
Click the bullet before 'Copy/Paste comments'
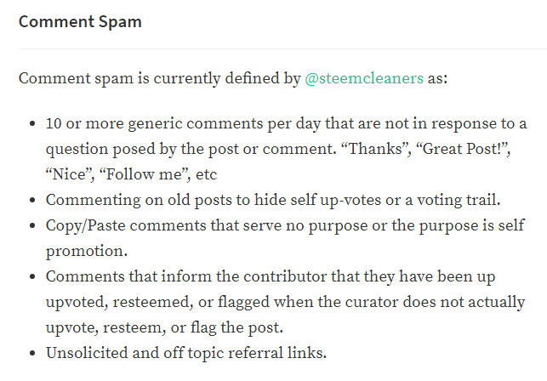click(x=32, y=225)
